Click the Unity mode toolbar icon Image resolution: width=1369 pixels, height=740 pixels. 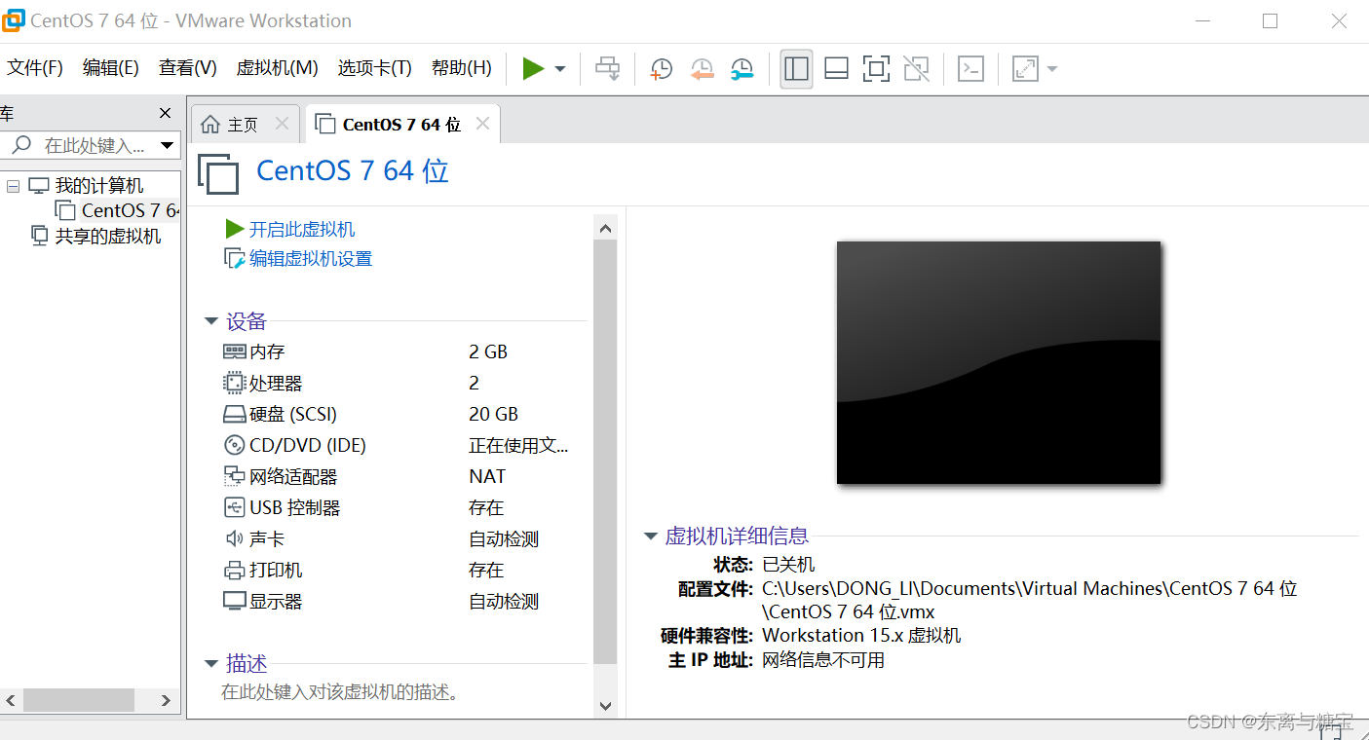point(916,68)
